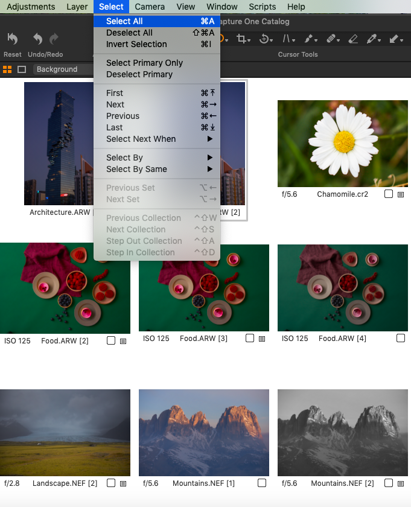Select the Mountains.NEF [1] color thumbnail
The height and width of the screenshot is (507, 411).
pyautogui.click(x=204, y=433)
